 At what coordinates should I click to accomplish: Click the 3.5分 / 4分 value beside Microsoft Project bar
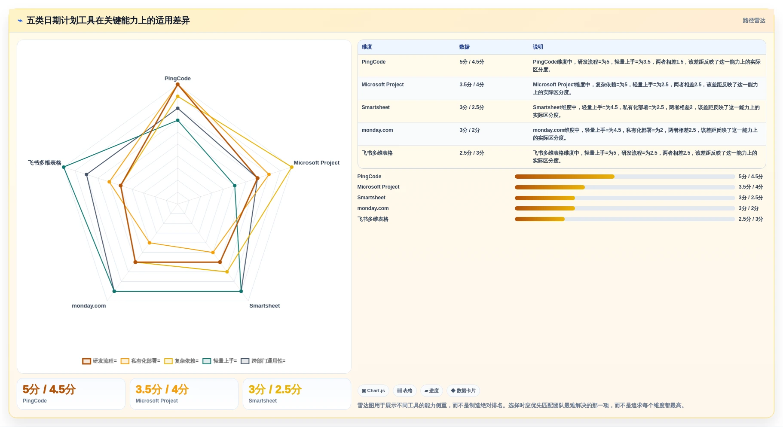tap(751, 187)
